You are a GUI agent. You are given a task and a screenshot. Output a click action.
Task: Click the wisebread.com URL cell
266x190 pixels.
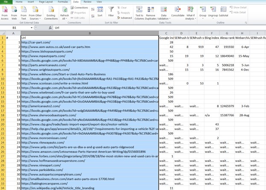tap(90, 92)
